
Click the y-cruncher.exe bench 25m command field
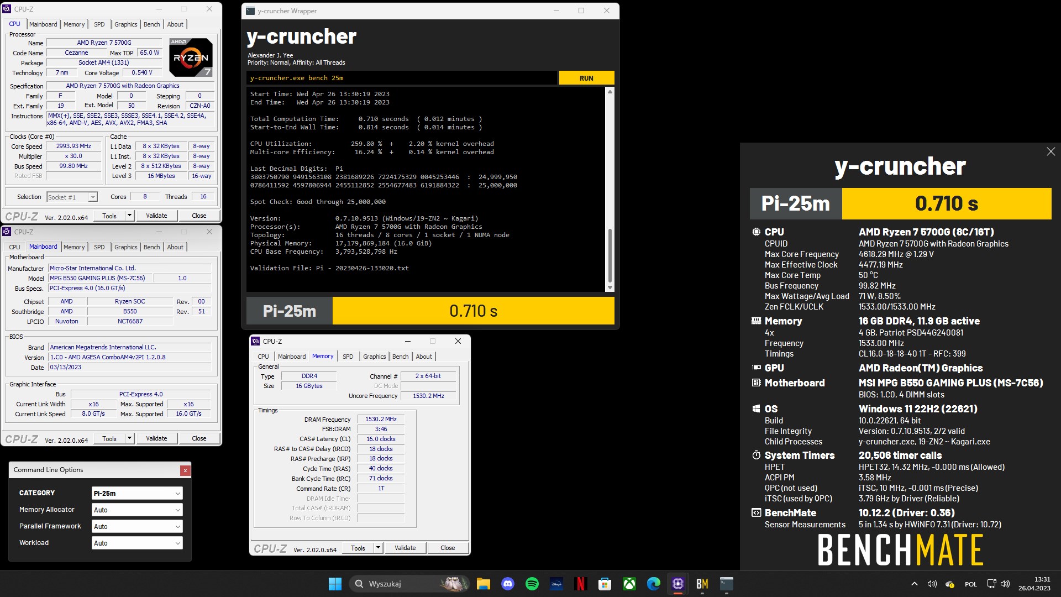coord(402,78)
